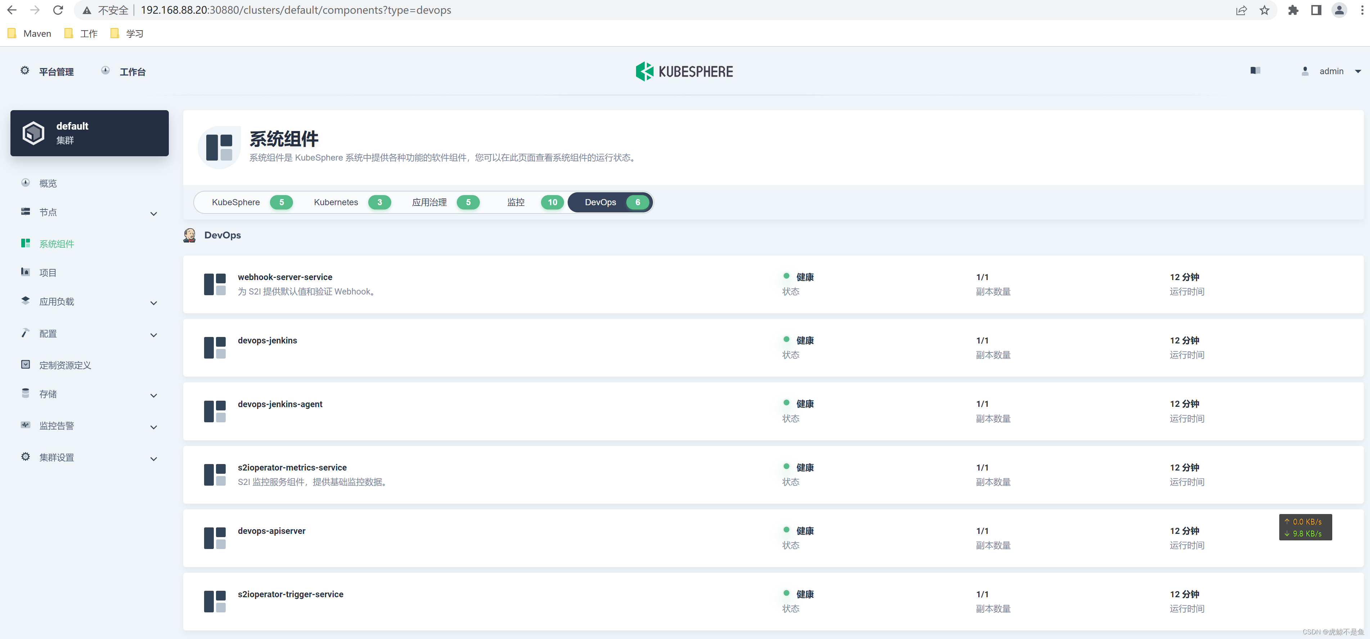Click the not-secure warning icon in address bar
Screen dimensions: 1370x639
click(x=87, y=10)
